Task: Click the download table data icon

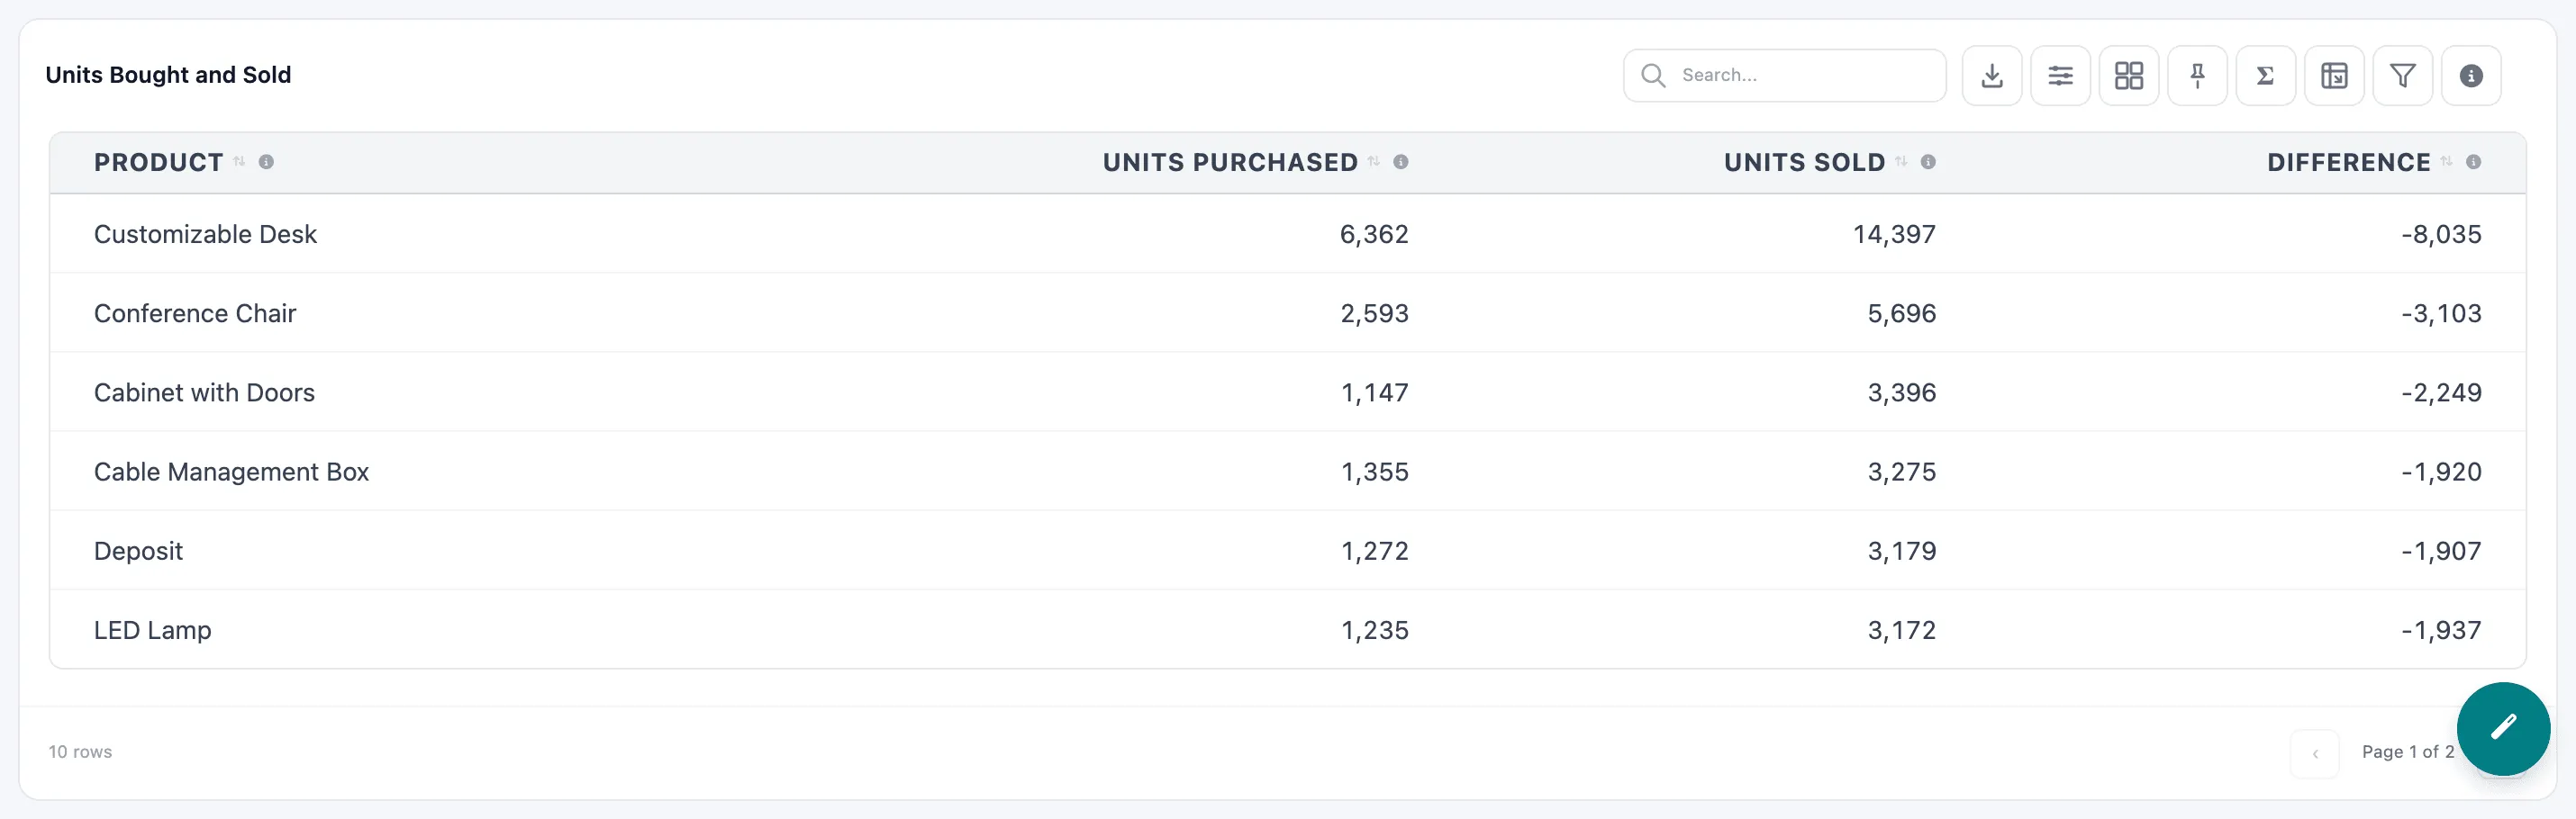Action: [1991, 76]
